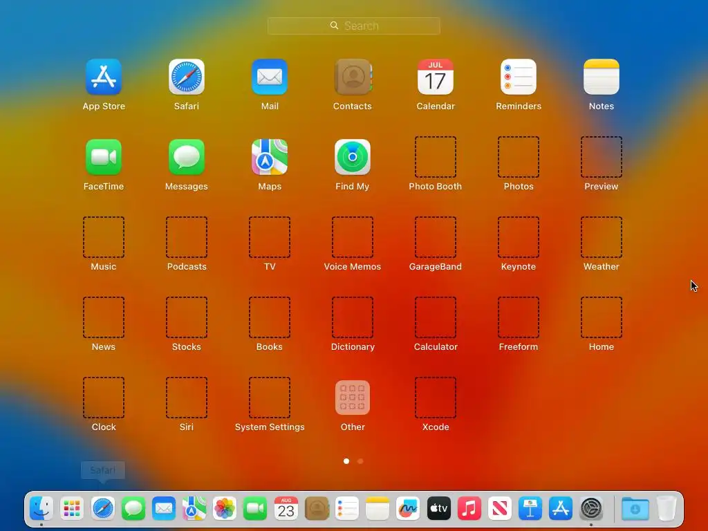Viewport: 708px width, 531px height.
Task: Open the Mail app in Launchpad
Action: click(270, 77)
